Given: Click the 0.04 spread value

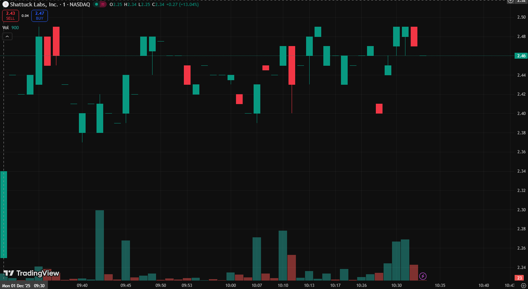Looking at the screenshot, I should 25,16.
